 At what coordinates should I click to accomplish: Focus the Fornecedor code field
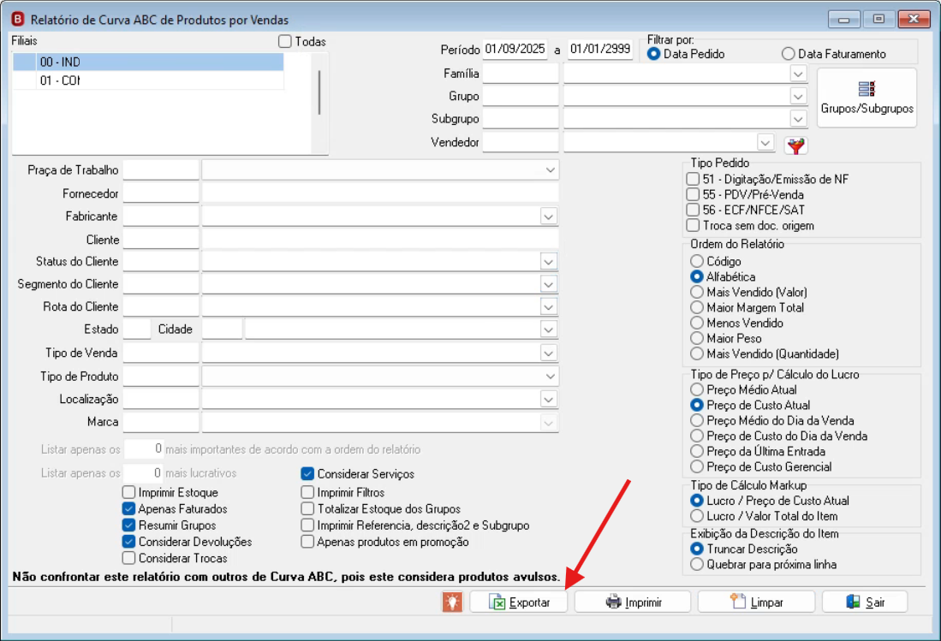pos(161,193)
